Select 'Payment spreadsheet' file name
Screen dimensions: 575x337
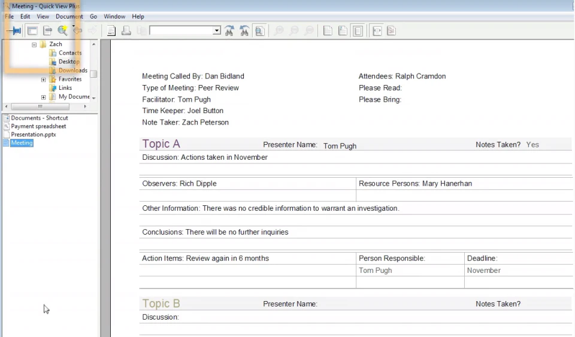(38, 126)
